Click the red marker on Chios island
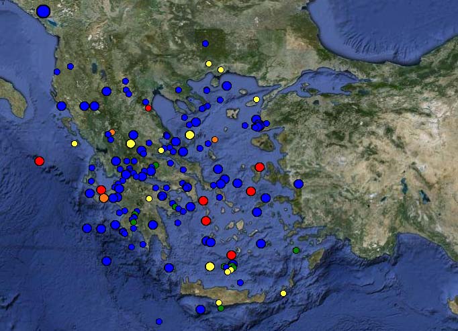 [x=259, y=167]
